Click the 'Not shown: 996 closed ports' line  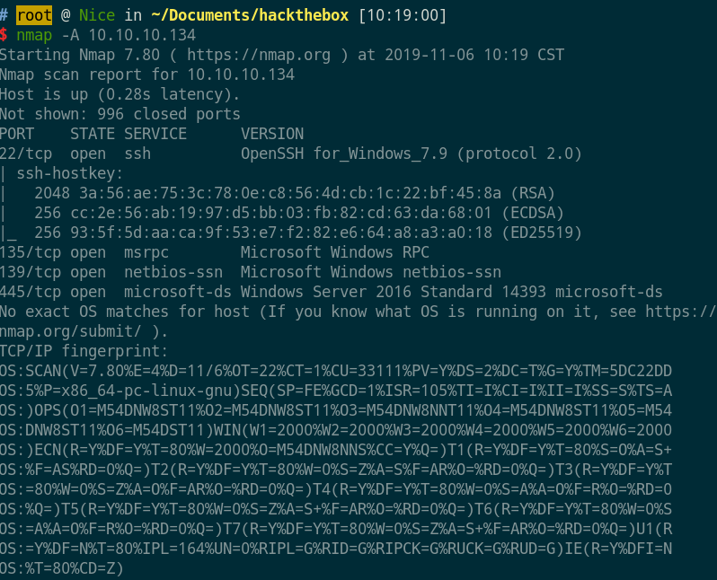[120, 114]
